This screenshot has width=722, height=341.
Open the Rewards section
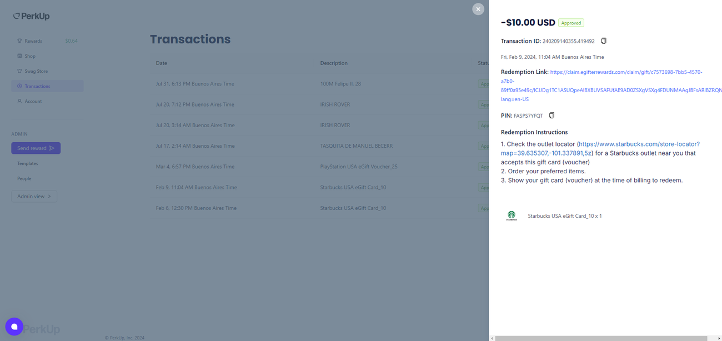[33, 41]
